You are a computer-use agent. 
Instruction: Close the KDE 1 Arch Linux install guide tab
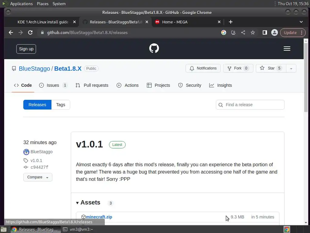[x=74, y=22]
